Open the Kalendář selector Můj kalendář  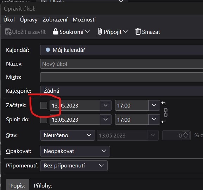click(x=122, y=50)
